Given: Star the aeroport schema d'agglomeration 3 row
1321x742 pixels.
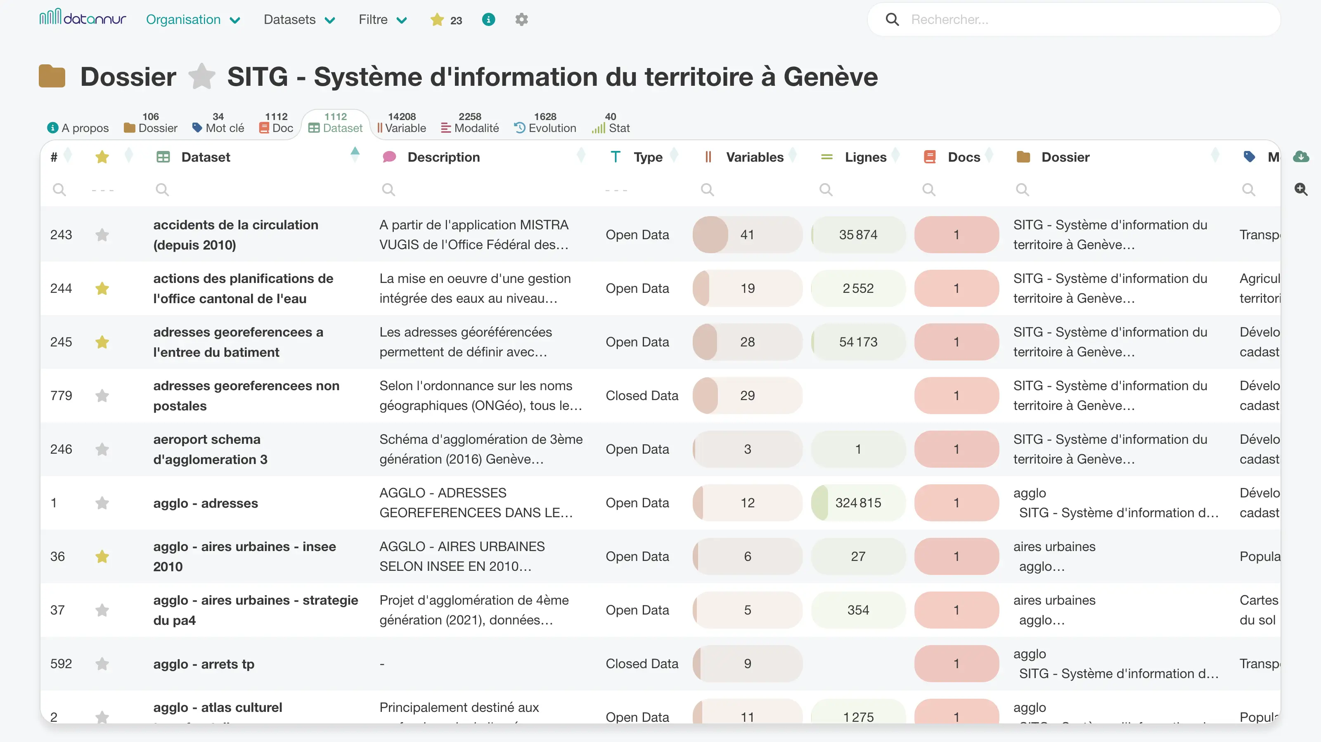Looking at the screenshot, I should pyautogui.click(x=102, y=450).
